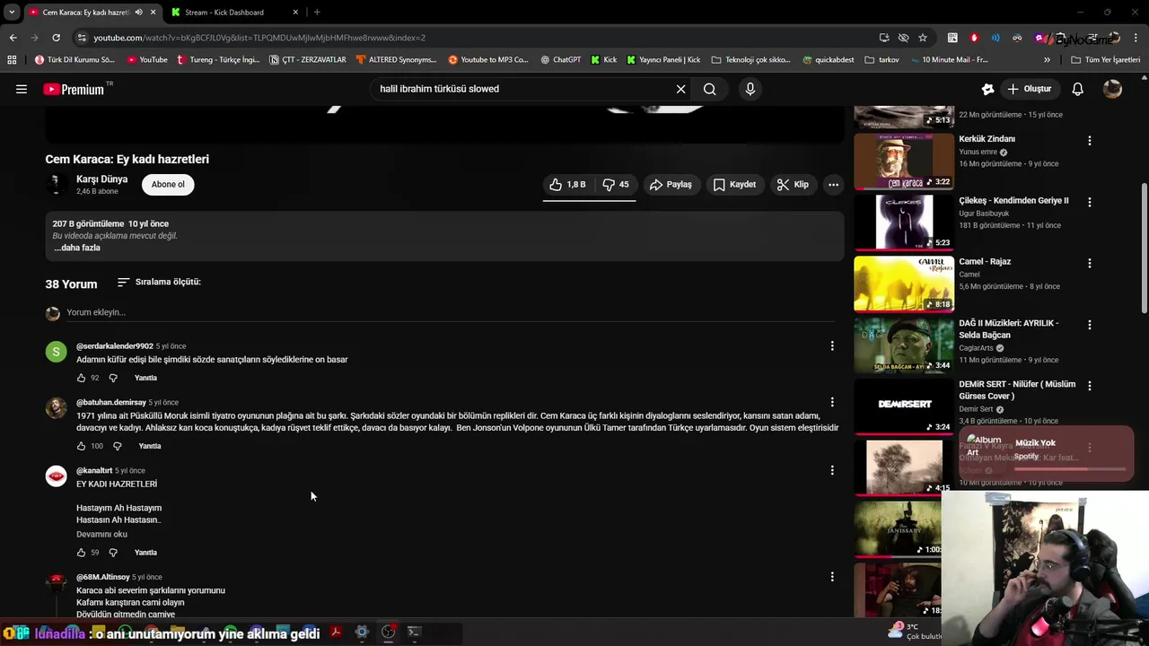
Task: Open Yayıncı Paneli | Kick bookmark
Action: click(663, 60)
